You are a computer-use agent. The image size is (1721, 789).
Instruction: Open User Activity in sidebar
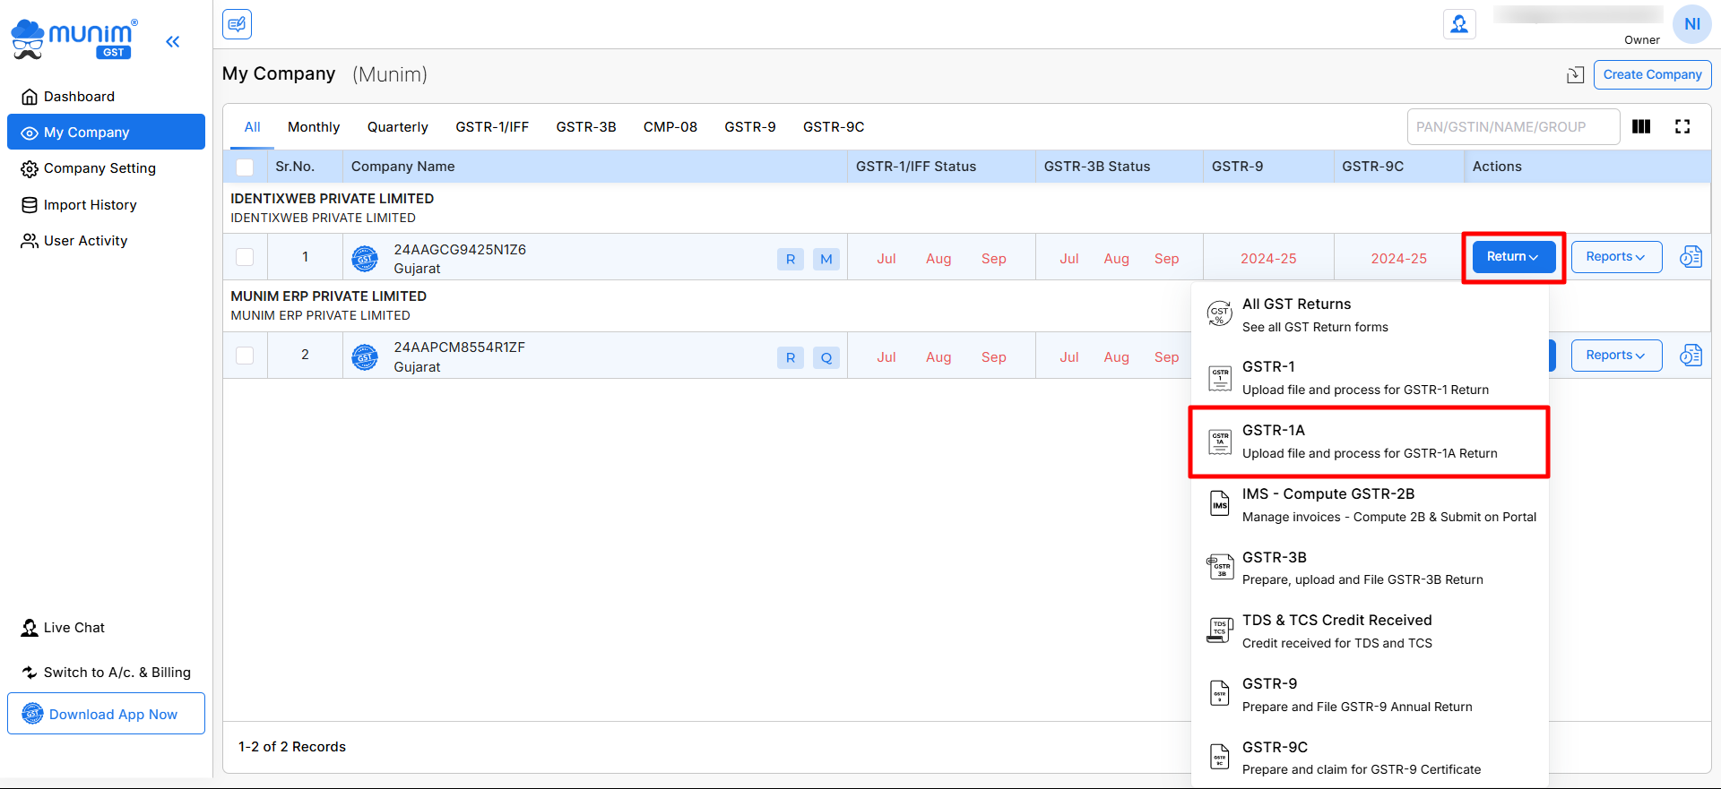tap(106, 241)
